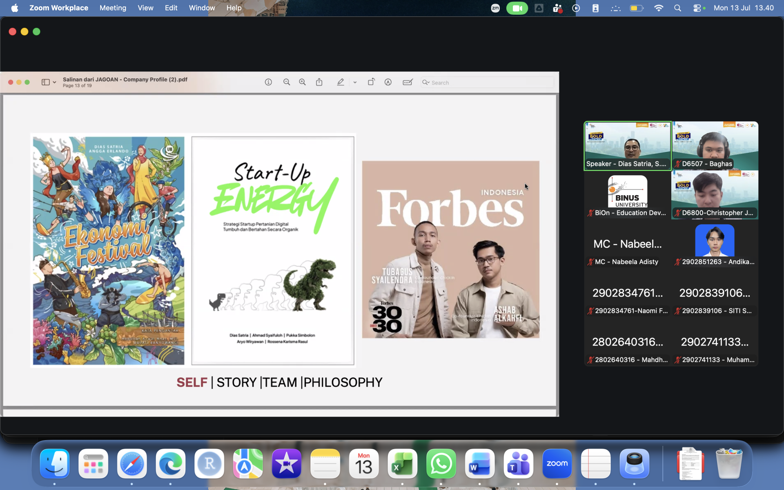
Task: Zoom out the PDF page
Action: [287, 82]
